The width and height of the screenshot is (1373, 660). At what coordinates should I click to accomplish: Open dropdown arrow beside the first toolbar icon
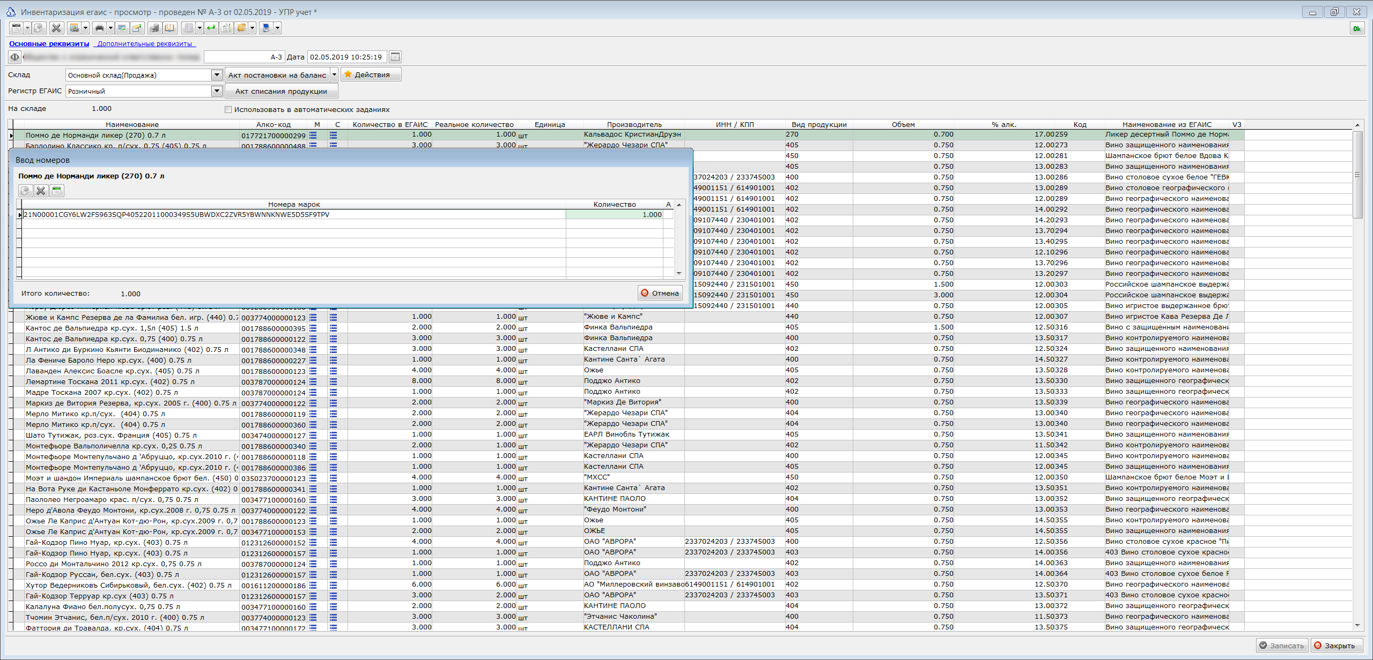[x=27, y=28]
